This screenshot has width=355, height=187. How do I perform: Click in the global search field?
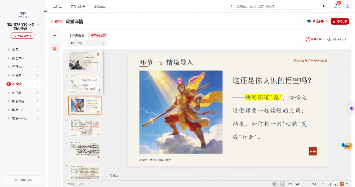pos(272,6)
